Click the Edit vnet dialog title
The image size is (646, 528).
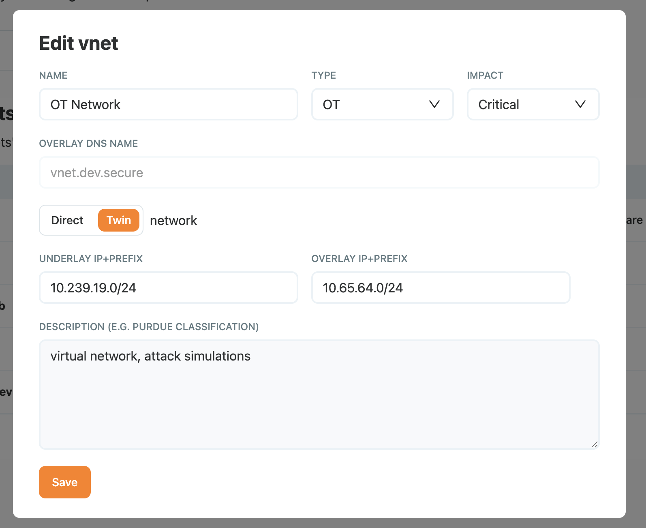[x=79, y=43]
